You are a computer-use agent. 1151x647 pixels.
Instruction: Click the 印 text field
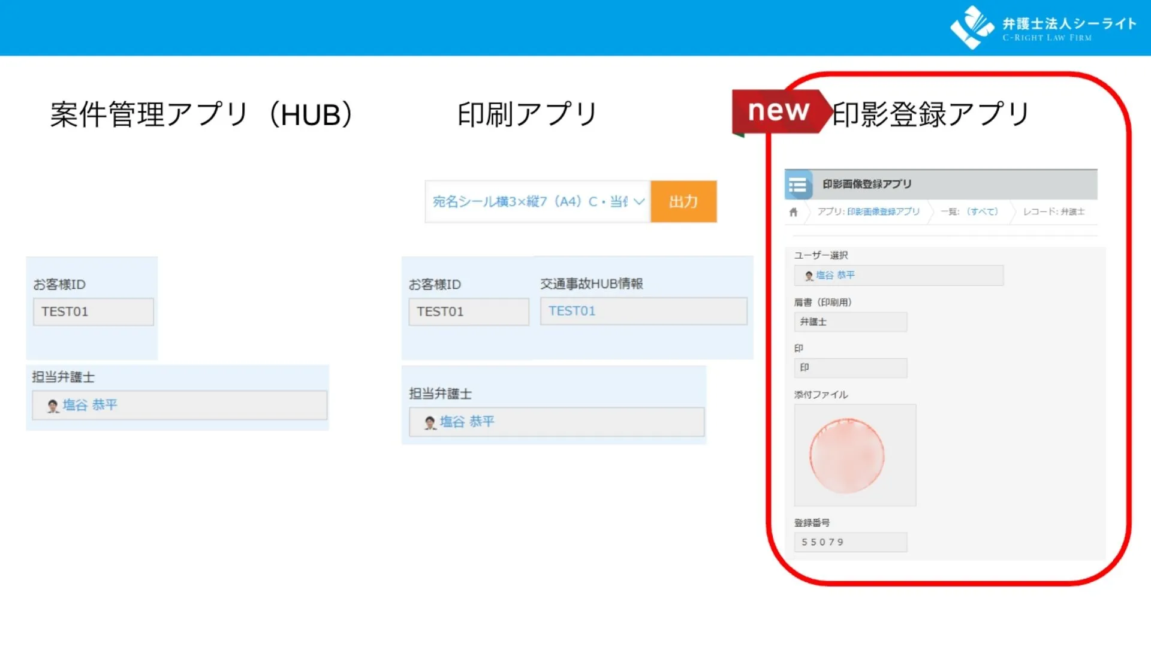coord(850,368)
